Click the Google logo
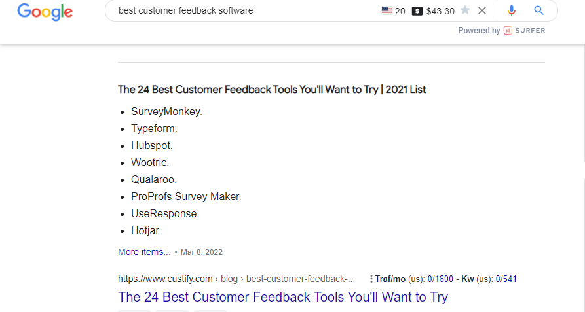The height and width of the screenshot is (312, 585). 45,12
